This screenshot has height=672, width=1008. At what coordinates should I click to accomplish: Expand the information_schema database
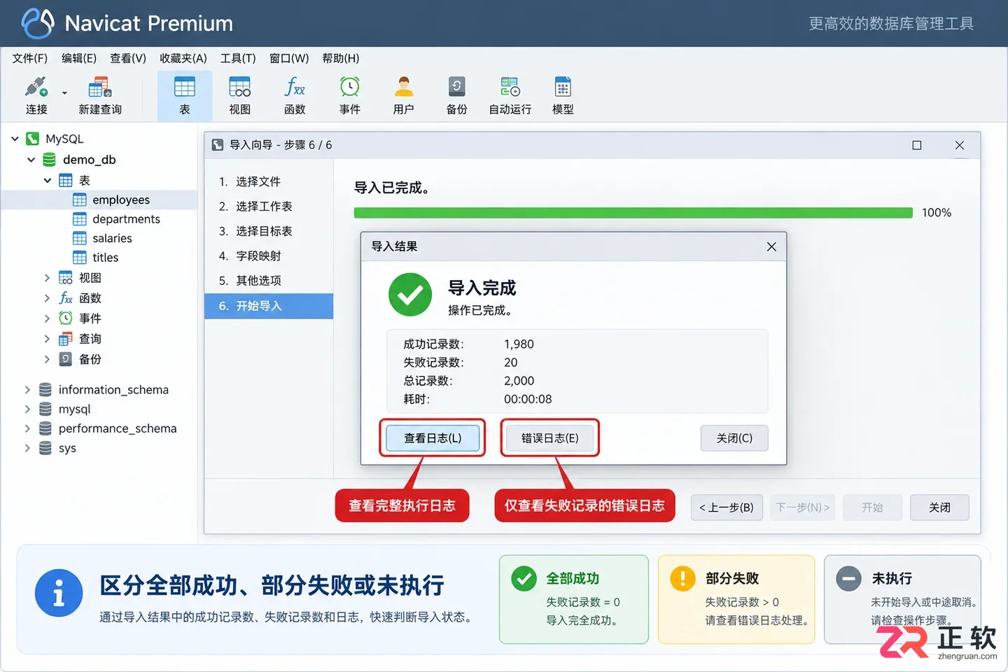[x=27, y=389]
